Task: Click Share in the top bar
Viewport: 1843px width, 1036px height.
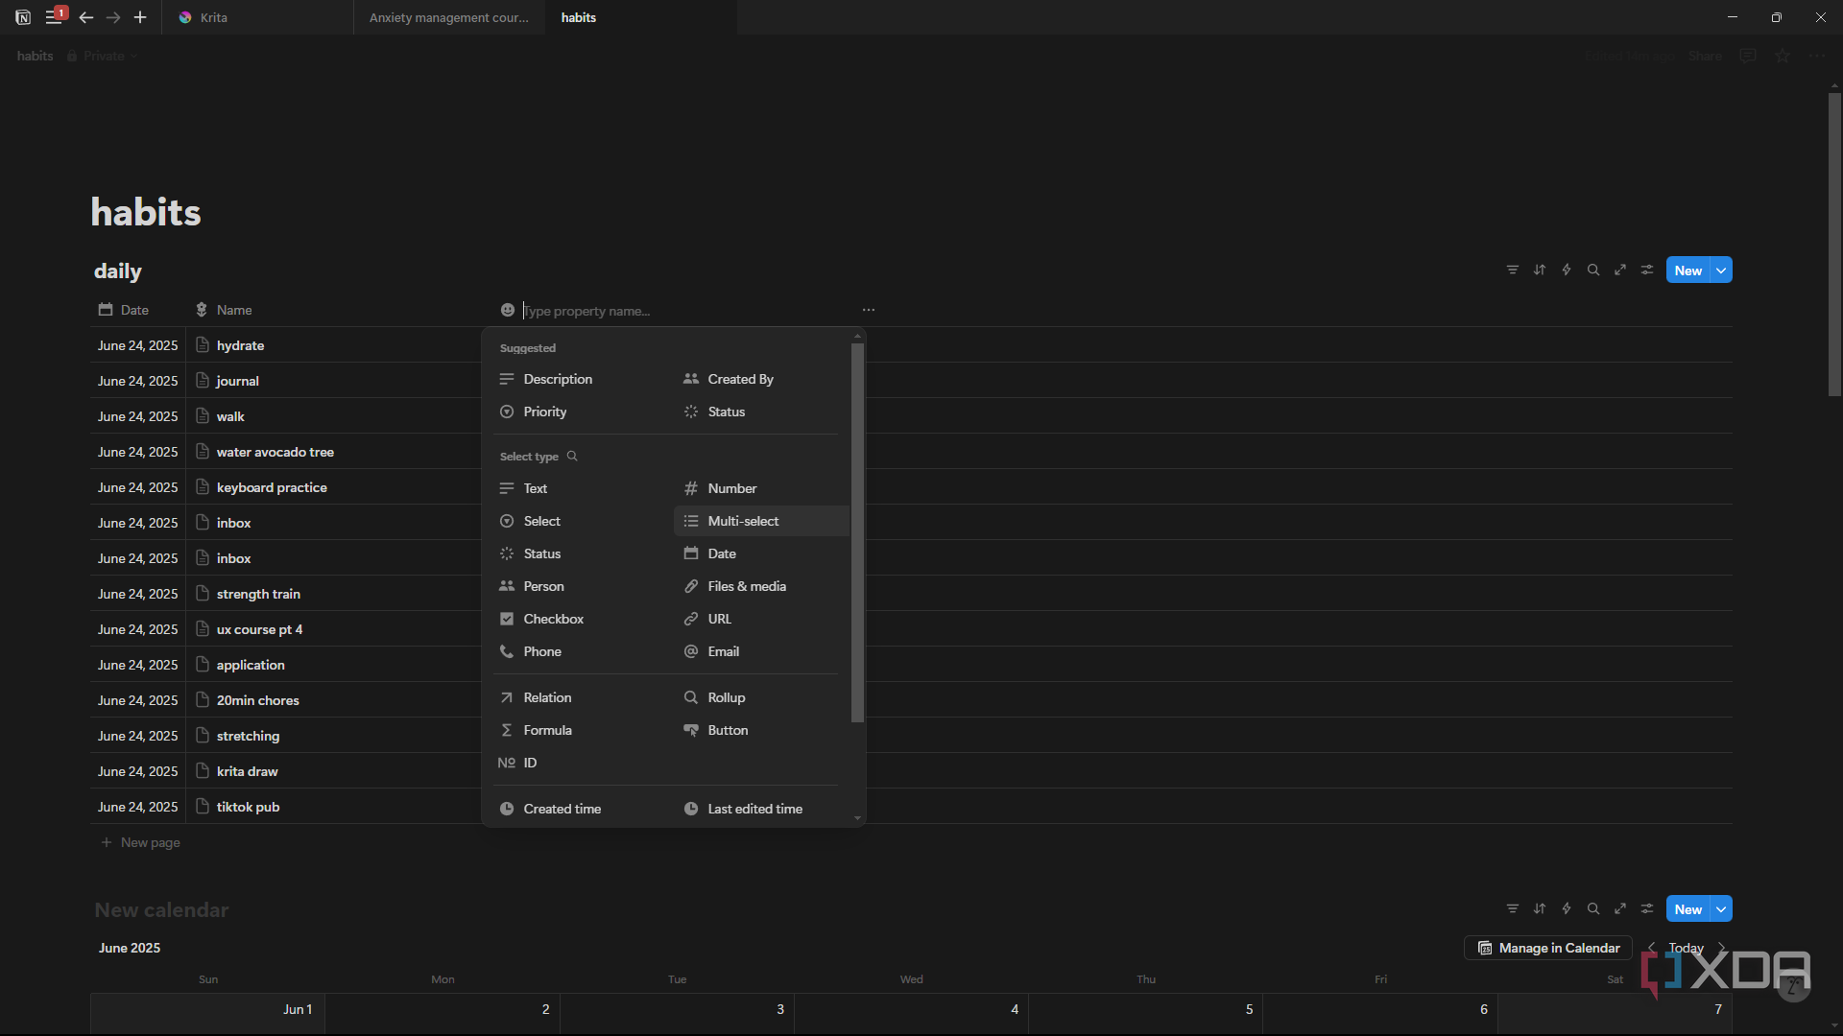Action: (x=1705, y=56)
